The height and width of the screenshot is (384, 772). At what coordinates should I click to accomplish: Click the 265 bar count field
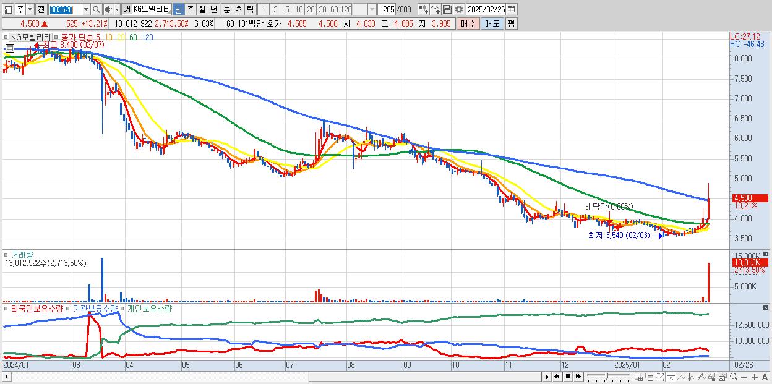pyautogui.click(x=387, y=9)
